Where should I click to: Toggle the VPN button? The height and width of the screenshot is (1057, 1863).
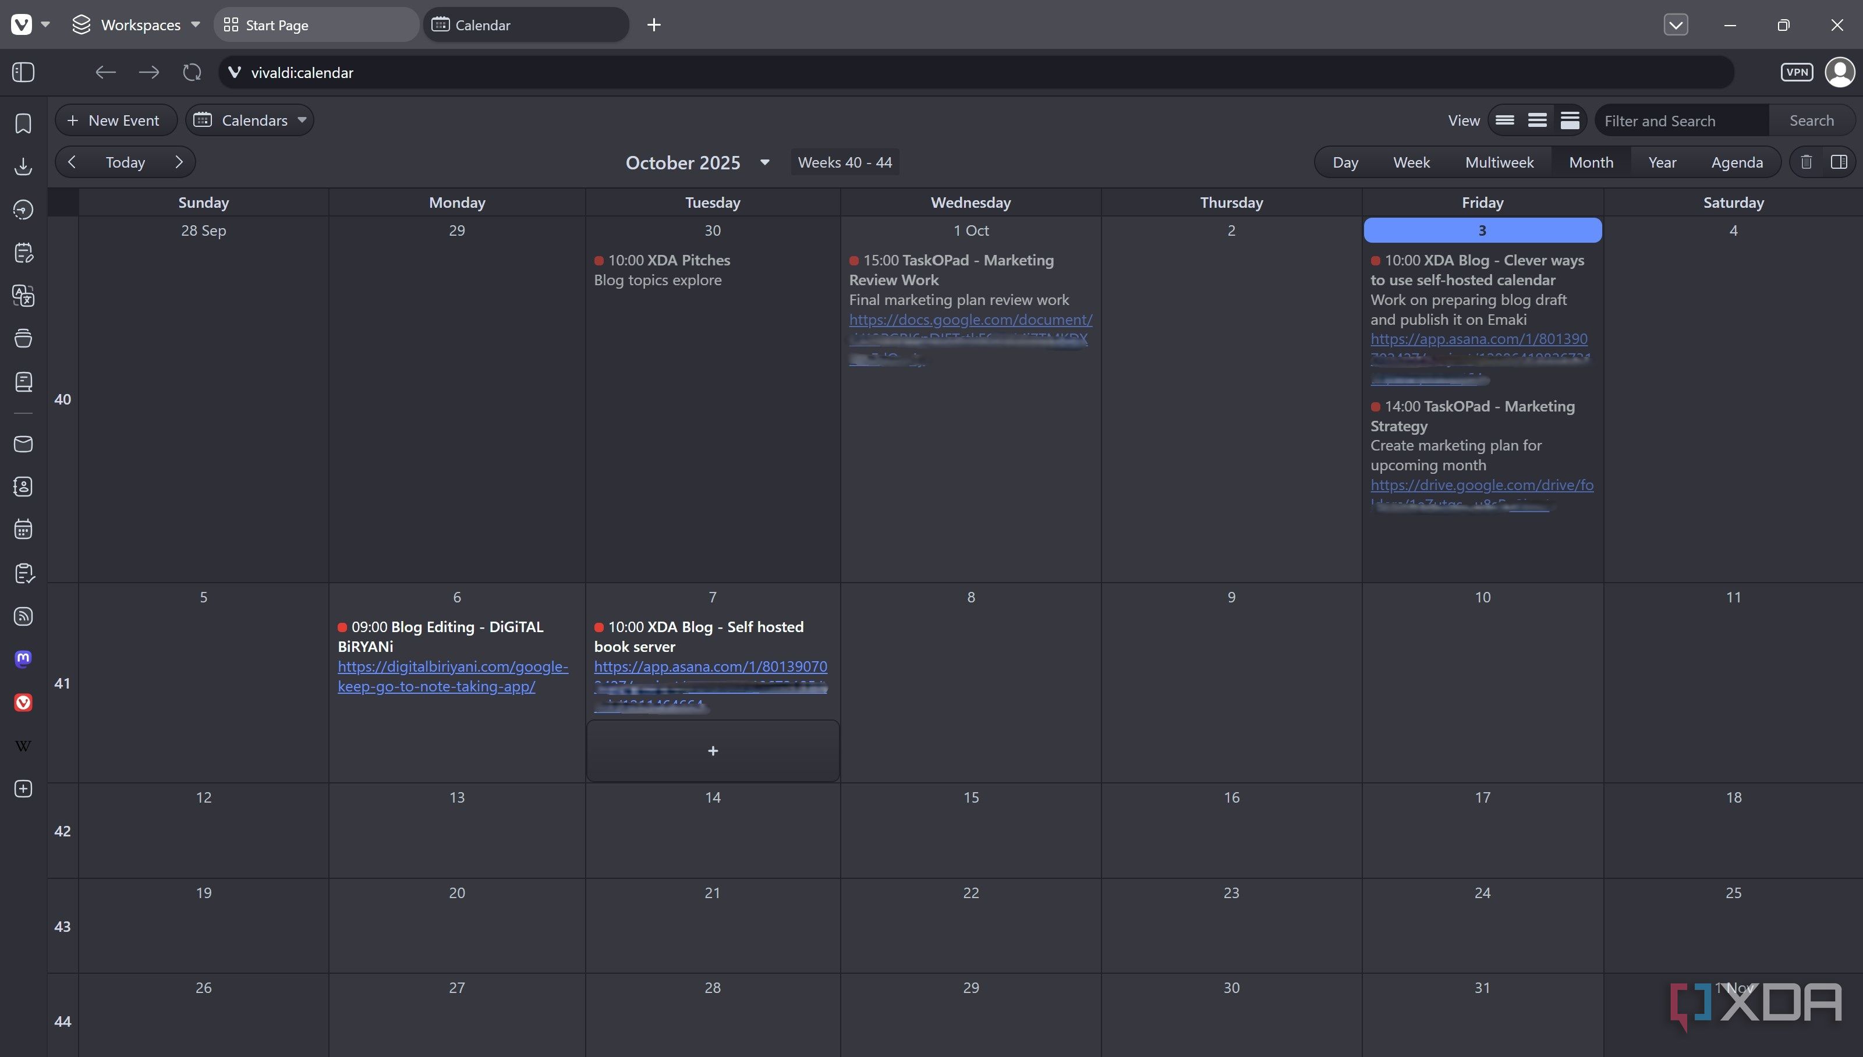[x=1797, y=72]
